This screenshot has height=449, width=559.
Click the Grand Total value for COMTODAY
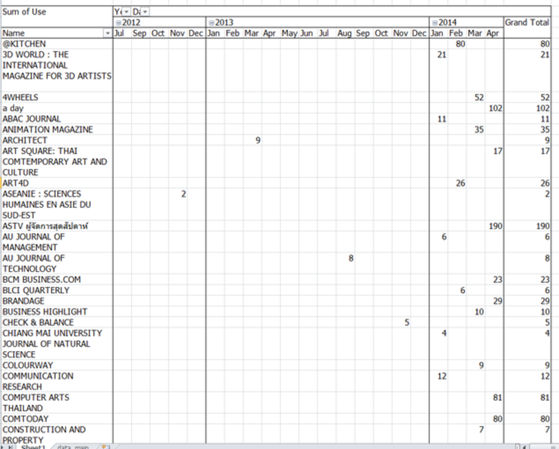coord(545,418)
